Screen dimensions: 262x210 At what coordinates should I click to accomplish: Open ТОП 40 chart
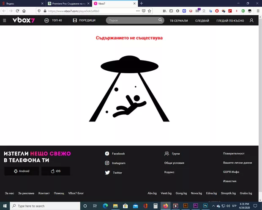point(53,20)
